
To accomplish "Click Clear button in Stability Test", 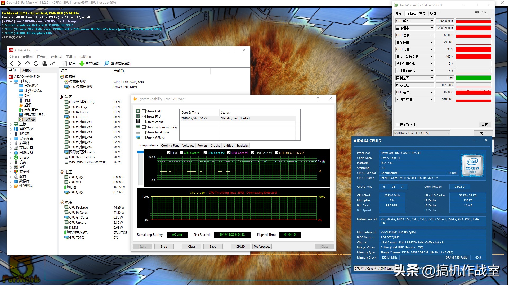I will point(192,247).
